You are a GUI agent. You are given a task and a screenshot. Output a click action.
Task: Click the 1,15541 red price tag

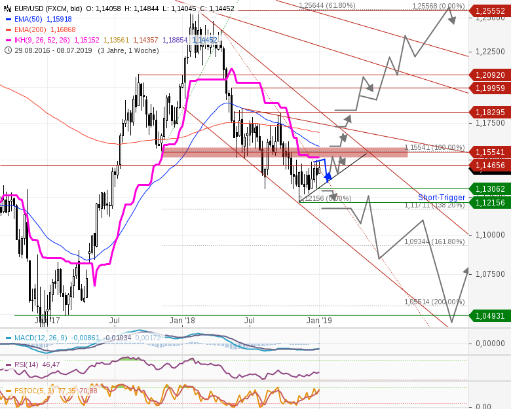(490, 152)
